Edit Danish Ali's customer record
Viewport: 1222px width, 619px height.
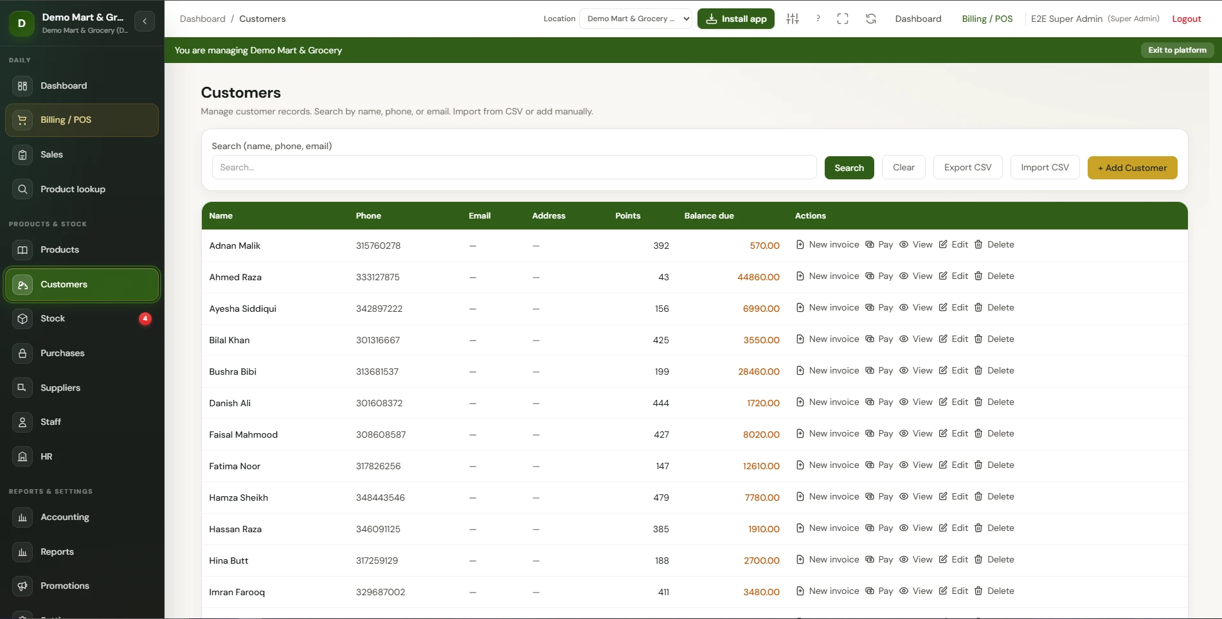[x=953, y=402]
